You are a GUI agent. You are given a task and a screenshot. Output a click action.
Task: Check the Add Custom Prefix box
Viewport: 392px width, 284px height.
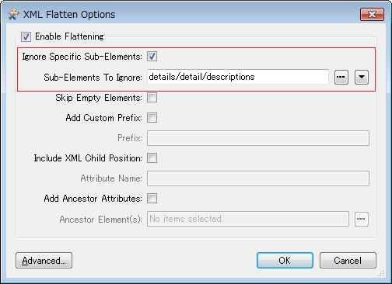pyautogui.click(x=152, y=118)
